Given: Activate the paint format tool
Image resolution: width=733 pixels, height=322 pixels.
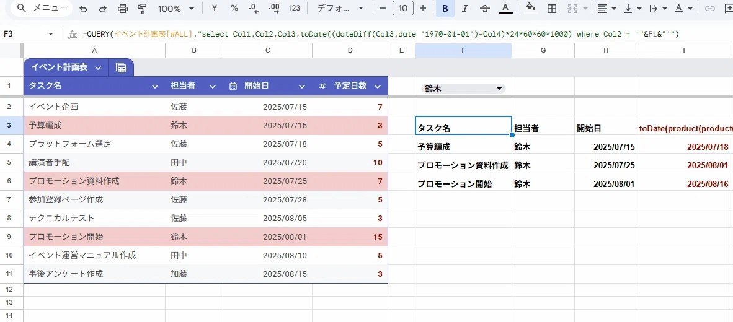Looking at the screenshot, I should (x=142, y=9).
